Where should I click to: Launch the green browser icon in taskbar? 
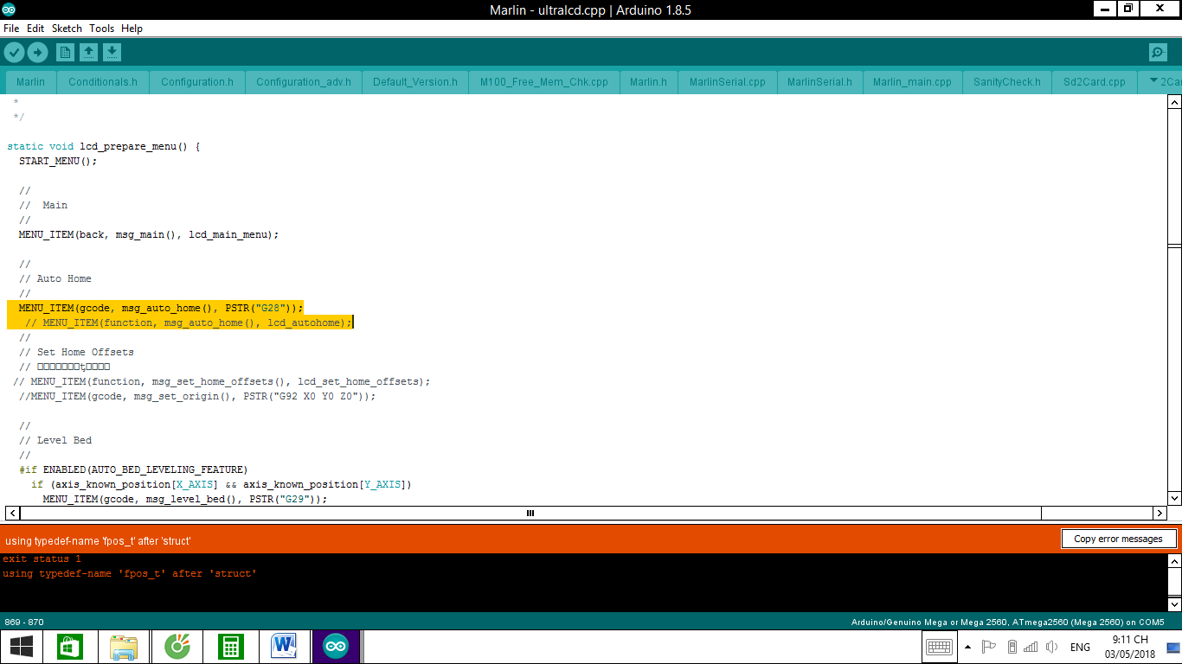[x=177, y=647]
